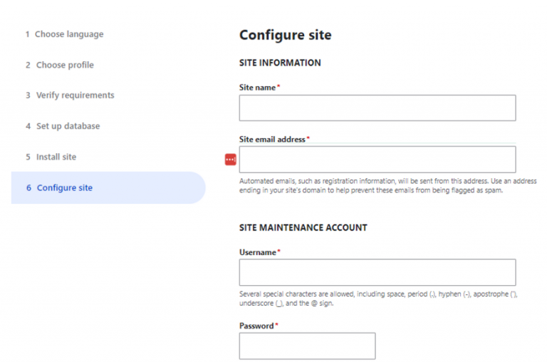Click into the Site email address field
This screenshot has width=547, height=362.
click(x=377, y=160)
